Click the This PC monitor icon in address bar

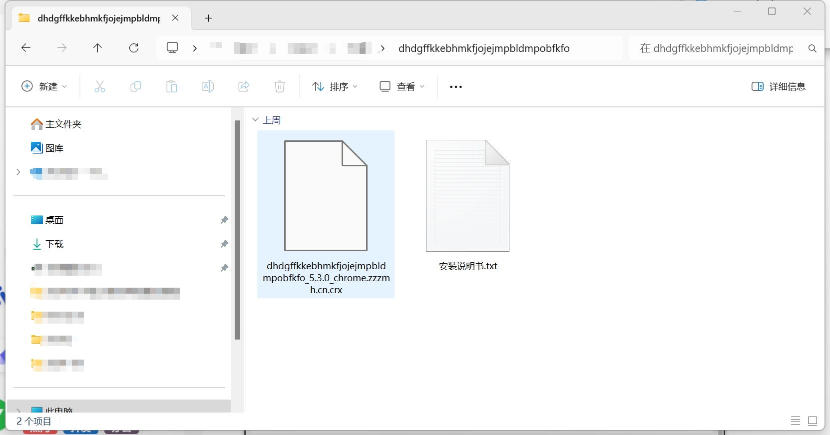click(x=172, y=48)
